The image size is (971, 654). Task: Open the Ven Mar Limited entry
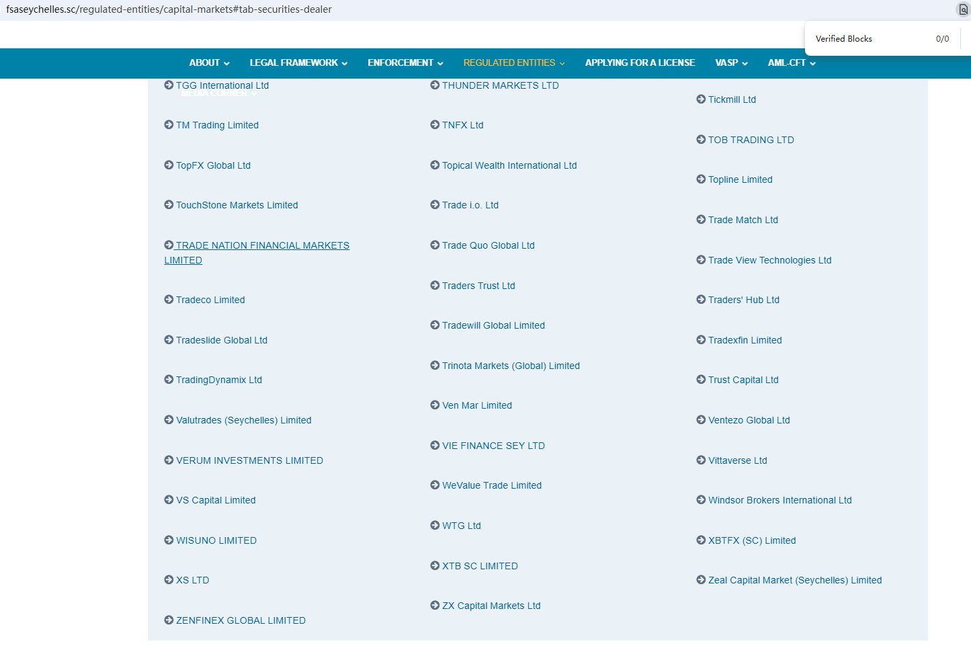pyautogui.click(x=477, y=405)
